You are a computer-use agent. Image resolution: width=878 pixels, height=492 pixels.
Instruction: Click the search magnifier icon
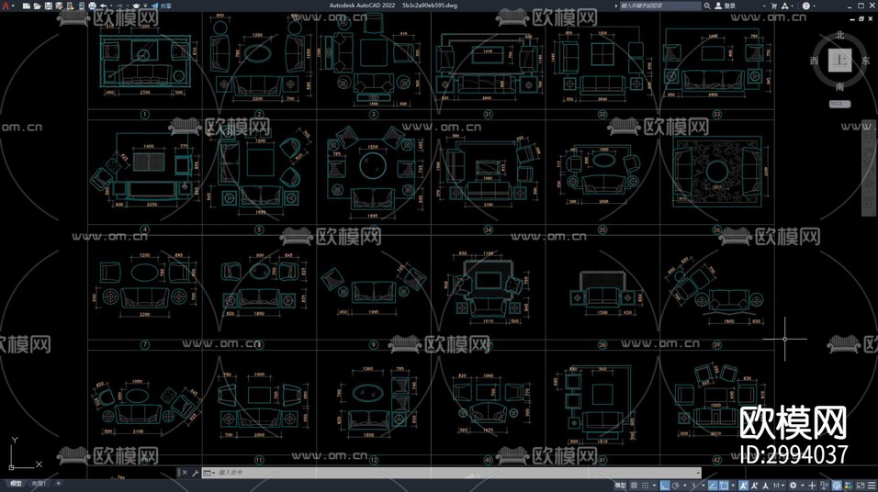(707, 6)
